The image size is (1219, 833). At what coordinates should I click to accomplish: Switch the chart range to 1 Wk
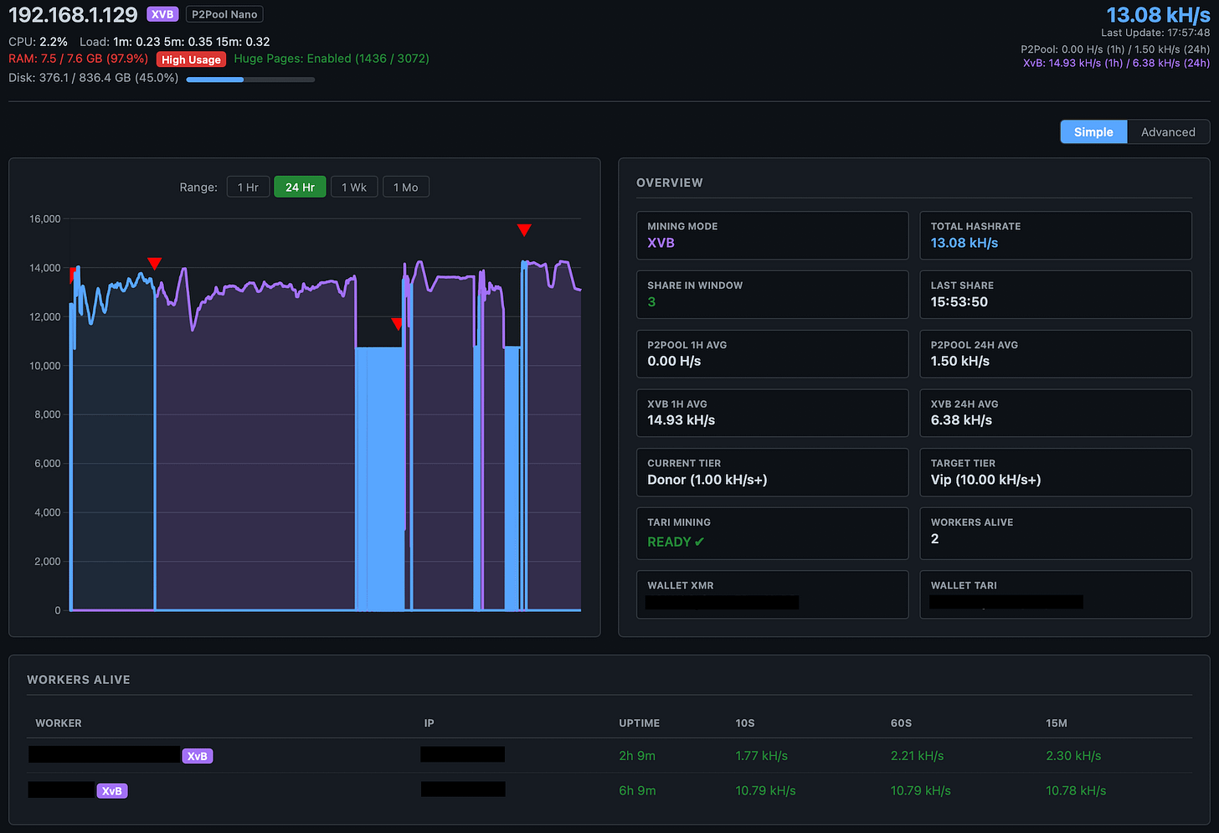pyautogui.click(x=354, y=186)
